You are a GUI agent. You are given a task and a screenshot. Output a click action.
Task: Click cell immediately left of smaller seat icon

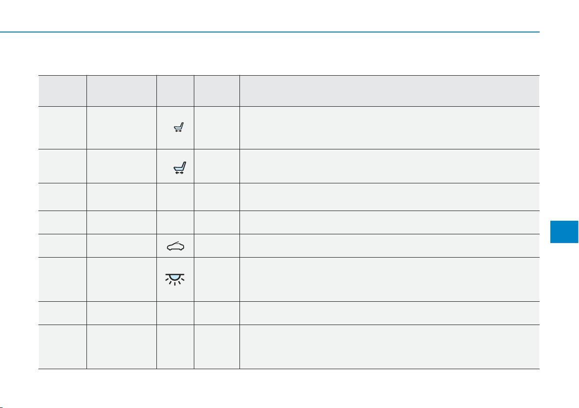[x=121, y=128]
